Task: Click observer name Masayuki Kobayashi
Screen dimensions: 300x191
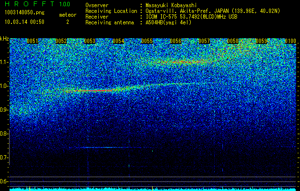Action: (171, 5)
